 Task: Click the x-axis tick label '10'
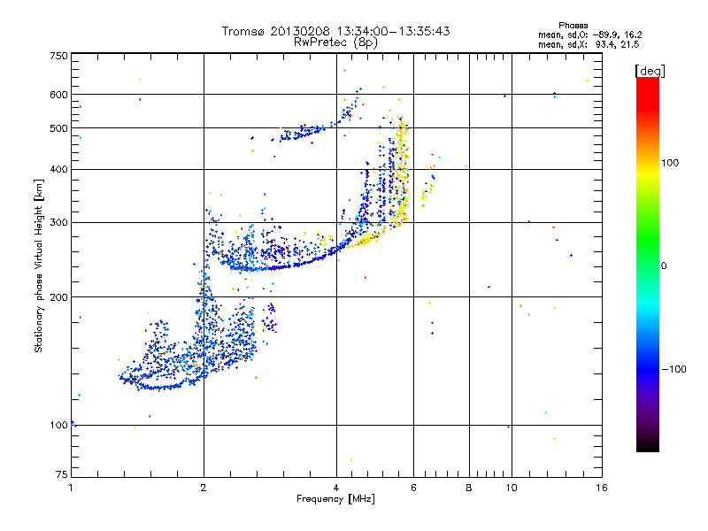pos(512,488)
